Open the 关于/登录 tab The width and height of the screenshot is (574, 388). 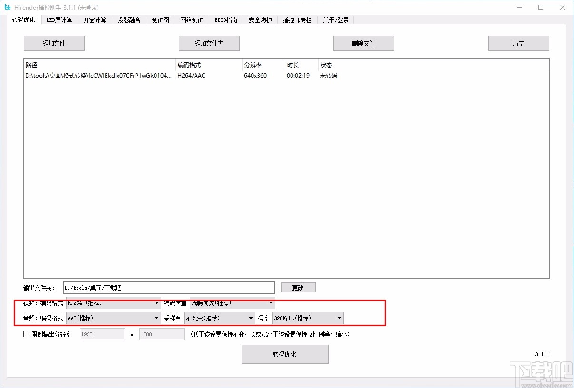(x=336, y=20)
